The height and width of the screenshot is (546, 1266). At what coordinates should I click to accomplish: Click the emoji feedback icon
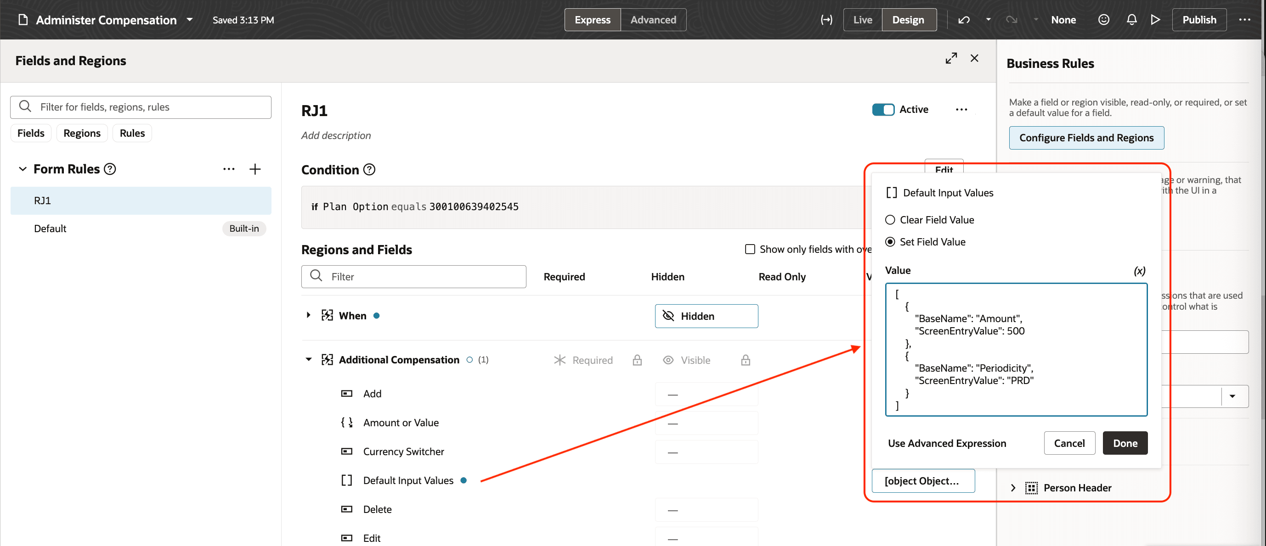pos(1103,20)
